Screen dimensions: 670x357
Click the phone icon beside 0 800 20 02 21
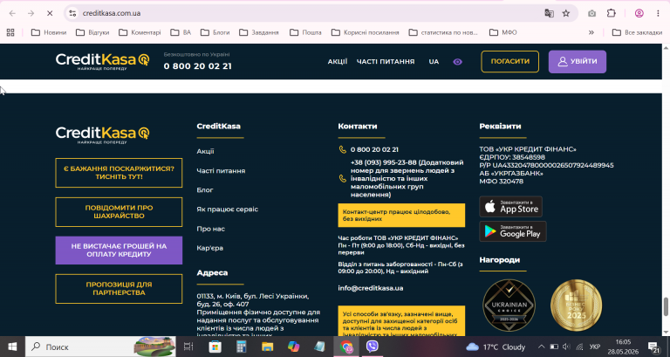pyautogui.click(x=342, y=149)
